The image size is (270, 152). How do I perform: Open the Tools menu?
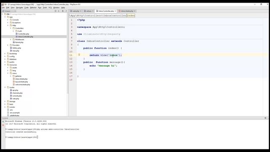click(x=45, y=8)
